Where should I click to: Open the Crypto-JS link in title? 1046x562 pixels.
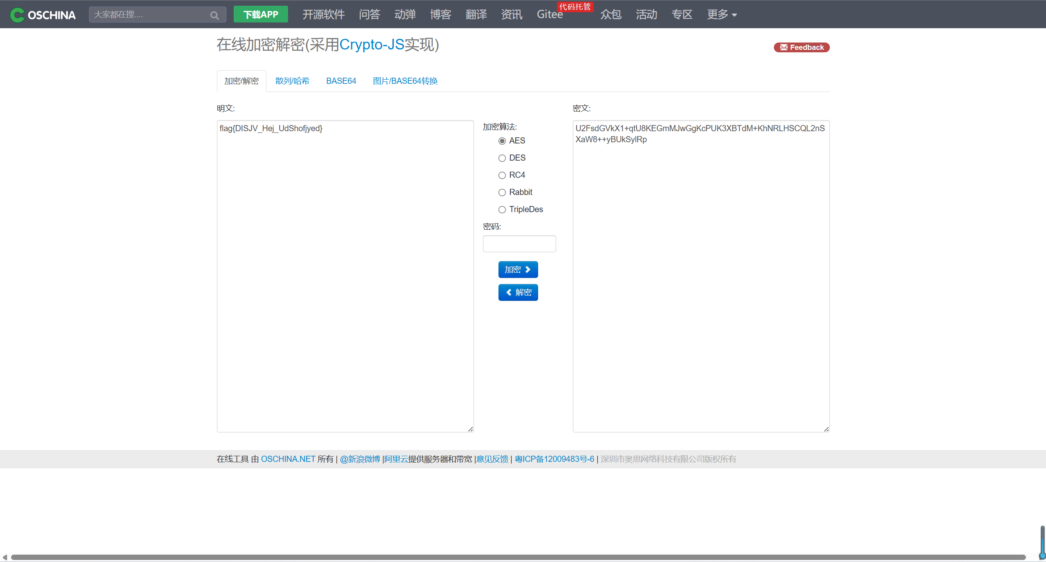pyautogui.click(x=371, y=45)
